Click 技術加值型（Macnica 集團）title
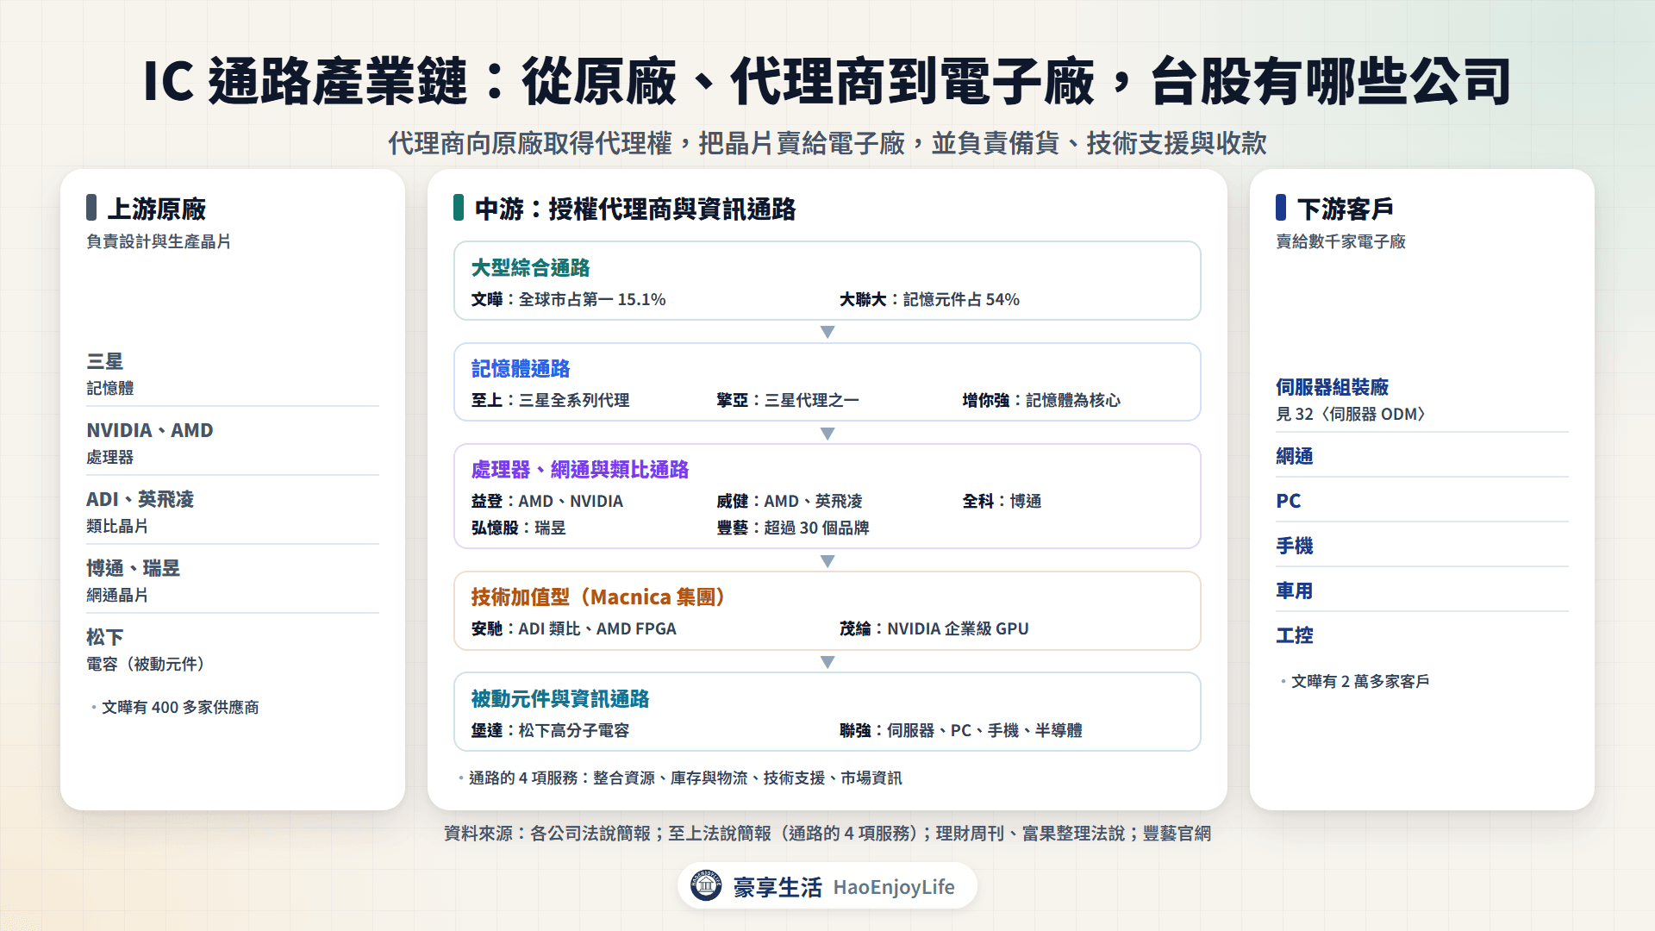The width and height of the screenshot is (1655, 931). pyautogui.click(x=601, y=597)
